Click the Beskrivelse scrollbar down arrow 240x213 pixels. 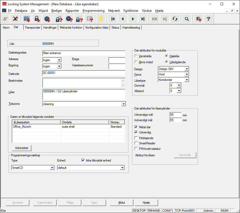pyautogui.click(x=123, y=85)
